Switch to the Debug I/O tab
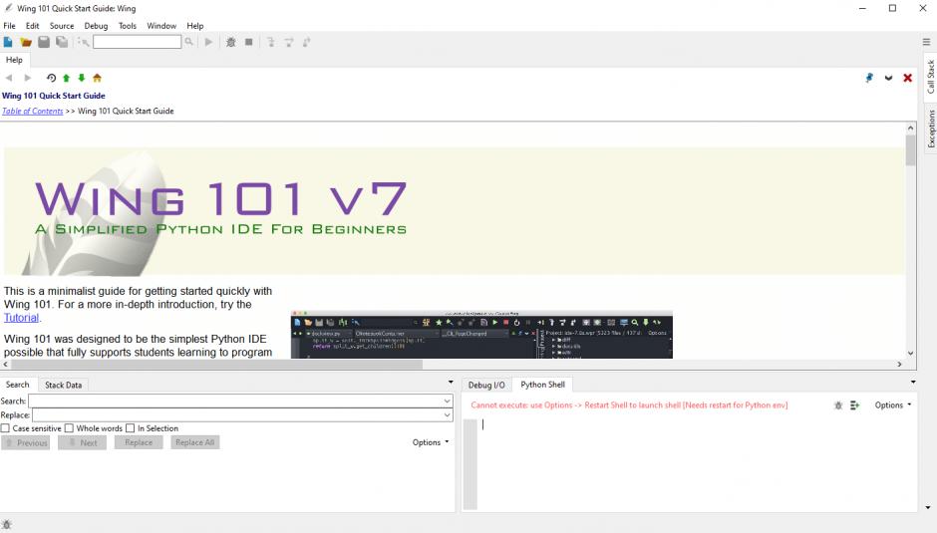 click(486, 385)
